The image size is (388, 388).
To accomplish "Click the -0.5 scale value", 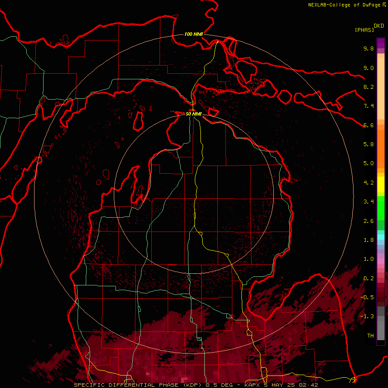I will coord(367,297).
